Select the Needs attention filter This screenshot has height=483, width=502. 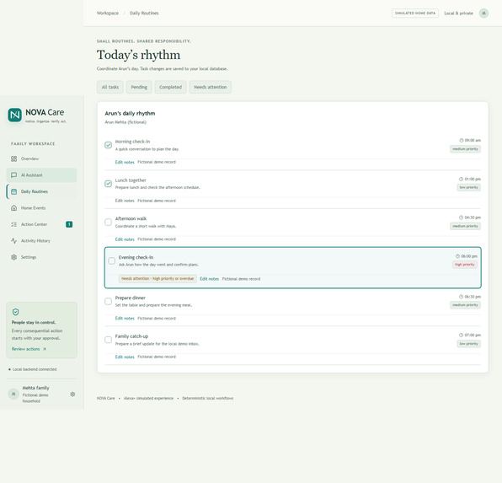211,87
